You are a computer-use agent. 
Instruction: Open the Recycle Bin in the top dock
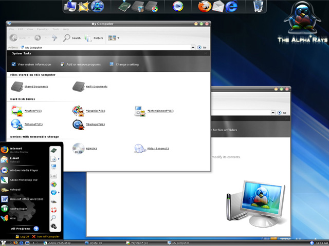coord(259,6)
